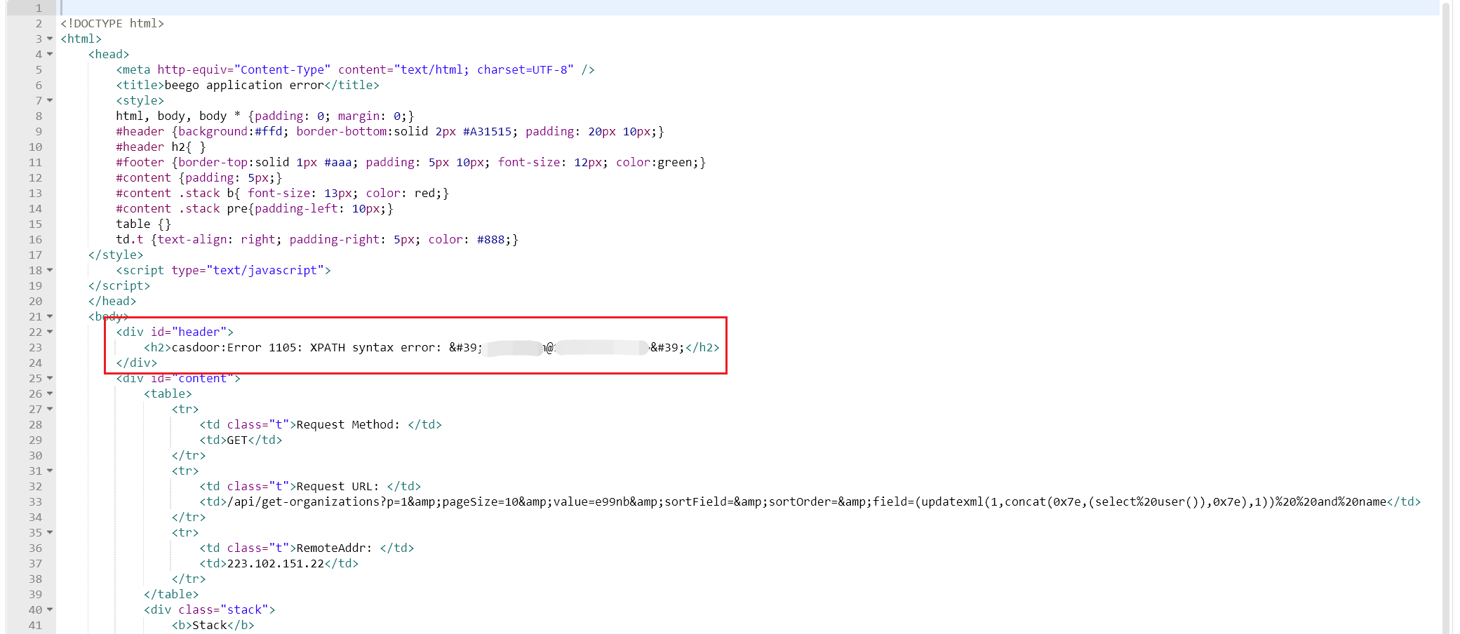This screenshot has height=634, width=1460.
Task: Click line number 1 in the gutter
Action: (x=39, y=8)
